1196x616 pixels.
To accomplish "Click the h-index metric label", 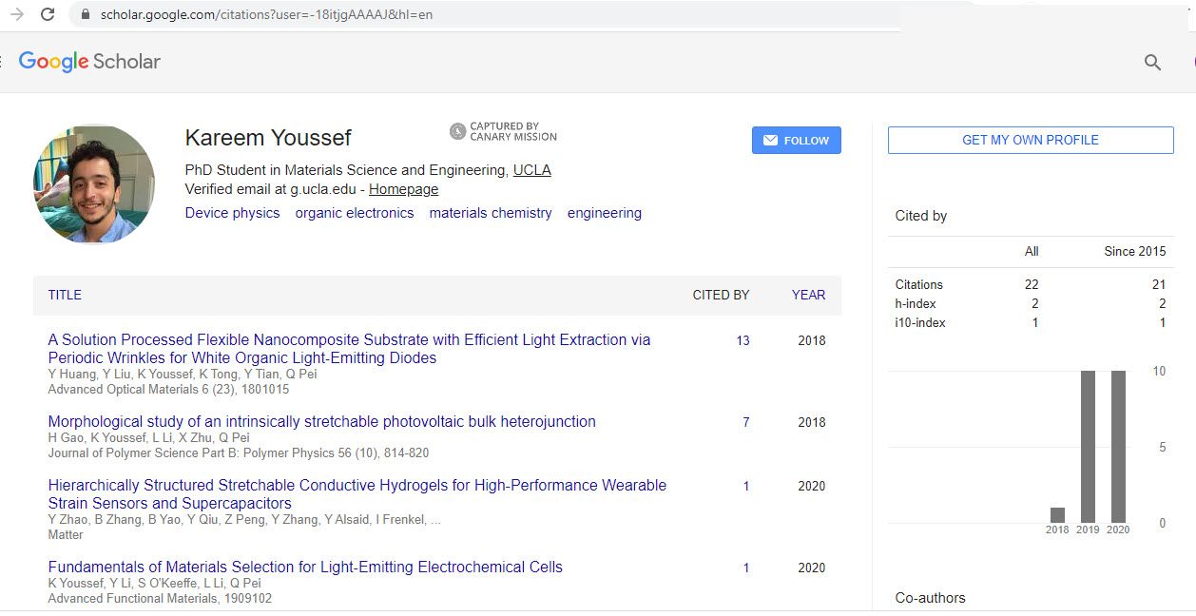I will (x=916, y=303).
